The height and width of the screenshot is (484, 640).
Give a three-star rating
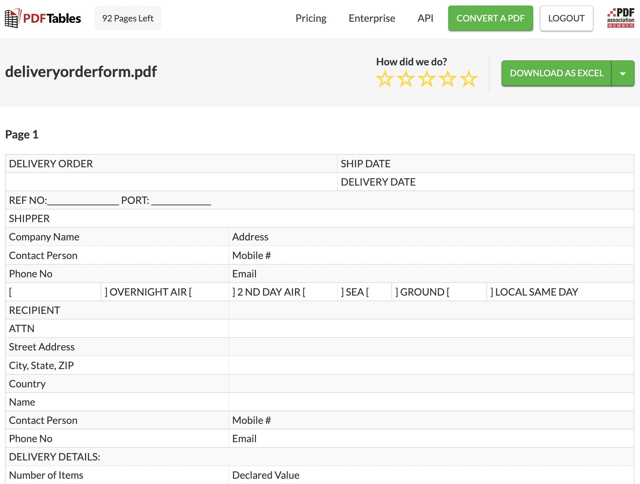pos(427,79)
